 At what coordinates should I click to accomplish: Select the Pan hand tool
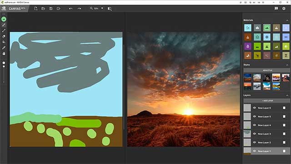[x=4, y=54]
